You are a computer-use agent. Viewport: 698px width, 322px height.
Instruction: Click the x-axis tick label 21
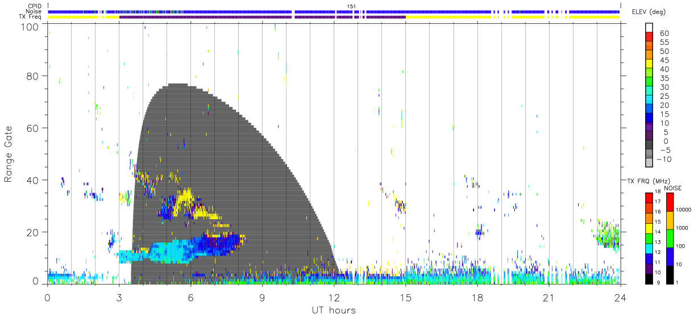pos(549,297)
